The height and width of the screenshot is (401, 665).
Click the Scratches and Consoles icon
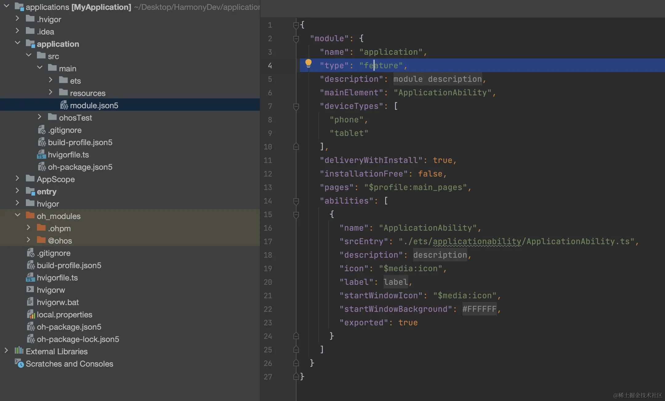coord(19,363)
